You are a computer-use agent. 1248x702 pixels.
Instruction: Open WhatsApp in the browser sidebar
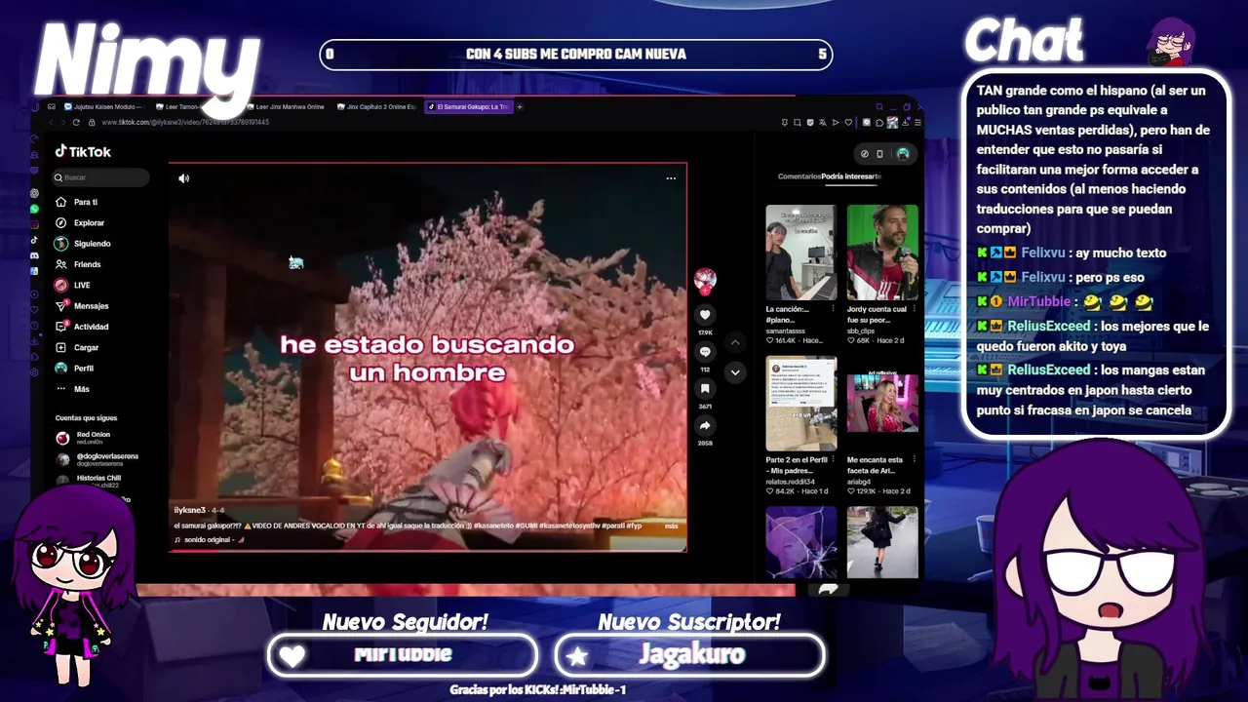coord(34,209)
